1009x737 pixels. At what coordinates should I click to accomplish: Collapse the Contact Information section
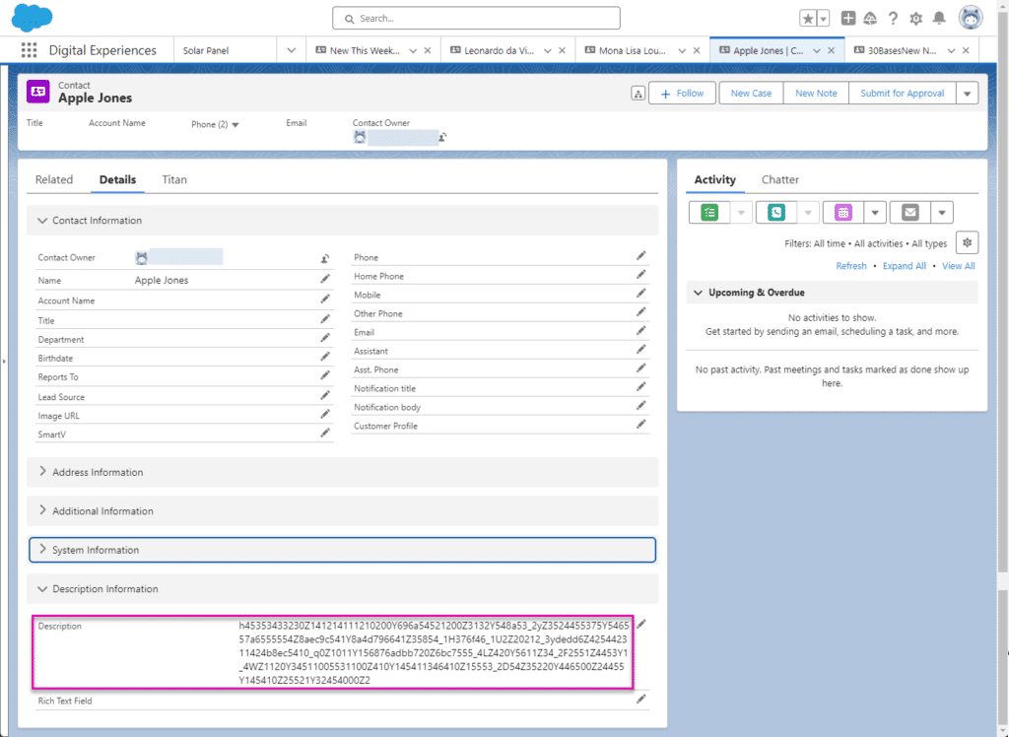(x=41, y=220)
